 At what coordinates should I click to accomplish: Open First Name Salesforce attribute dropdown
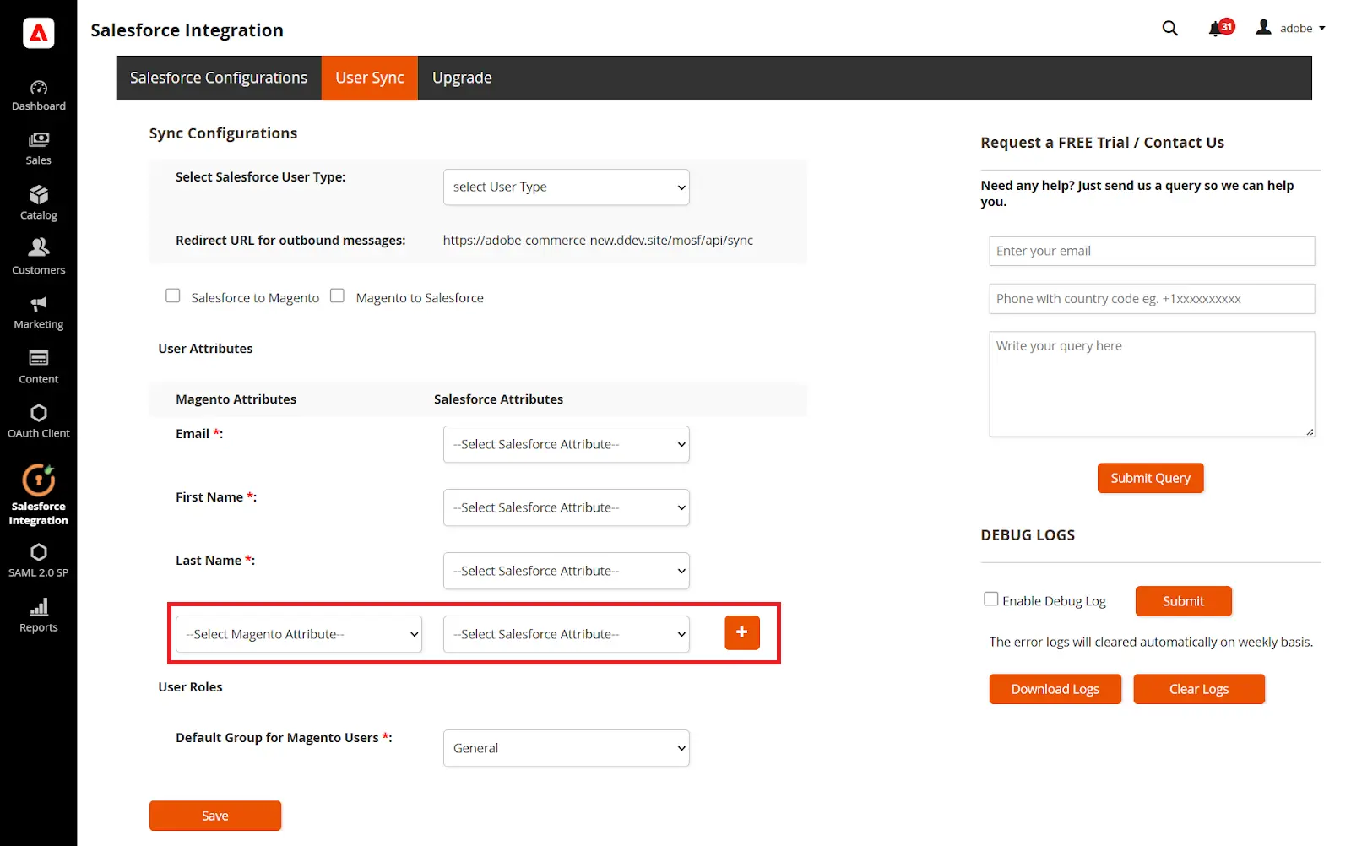pos(566,507)
